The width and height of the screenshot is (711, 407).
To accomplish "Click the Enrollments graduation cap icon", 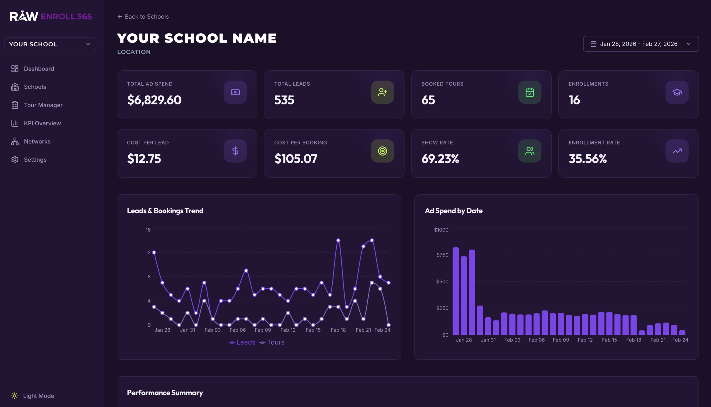I will [x=677, y=92].
